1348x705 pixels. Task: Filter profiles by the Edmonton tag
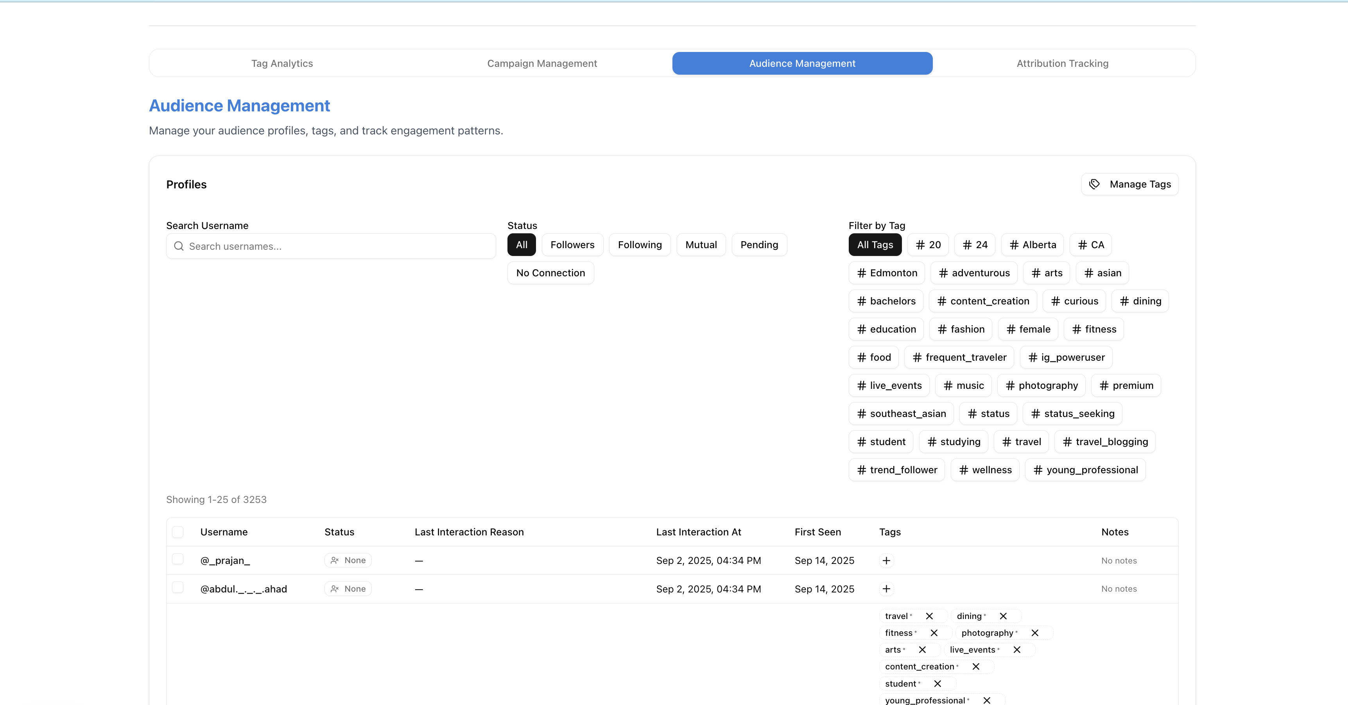coord(886,273)
